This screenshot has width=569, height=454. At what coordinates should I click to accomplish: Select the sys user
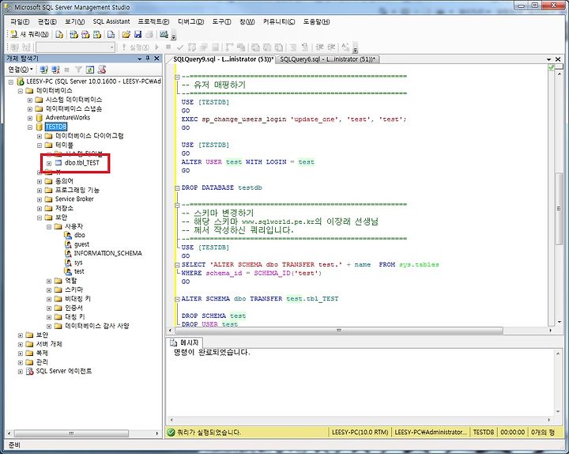click(78, 263)
